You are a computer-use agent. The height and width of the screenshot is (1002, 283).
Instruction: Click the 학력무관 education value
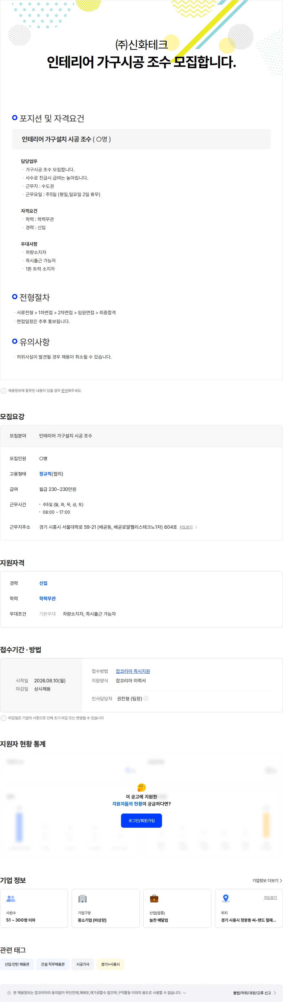point(47,598)
